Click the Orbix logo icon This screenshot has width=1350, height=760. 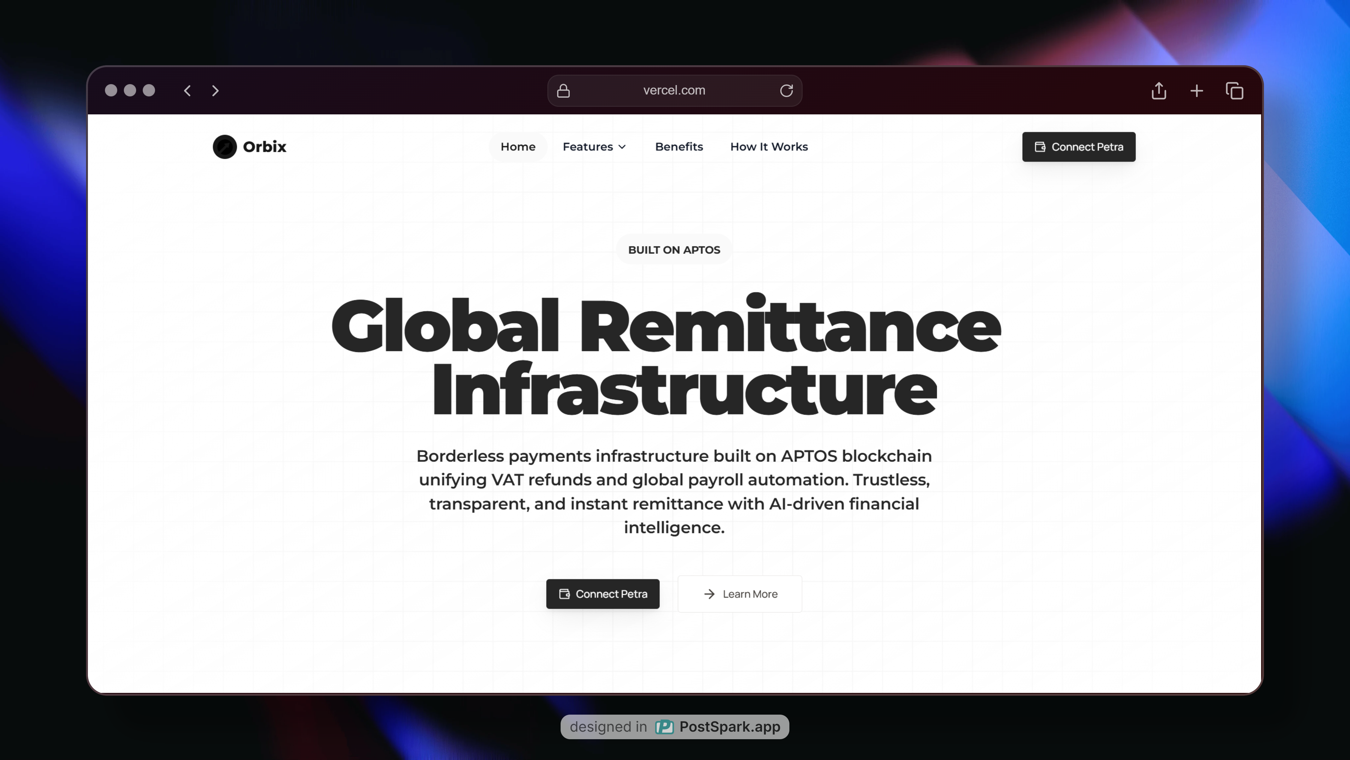click(224, 147)
